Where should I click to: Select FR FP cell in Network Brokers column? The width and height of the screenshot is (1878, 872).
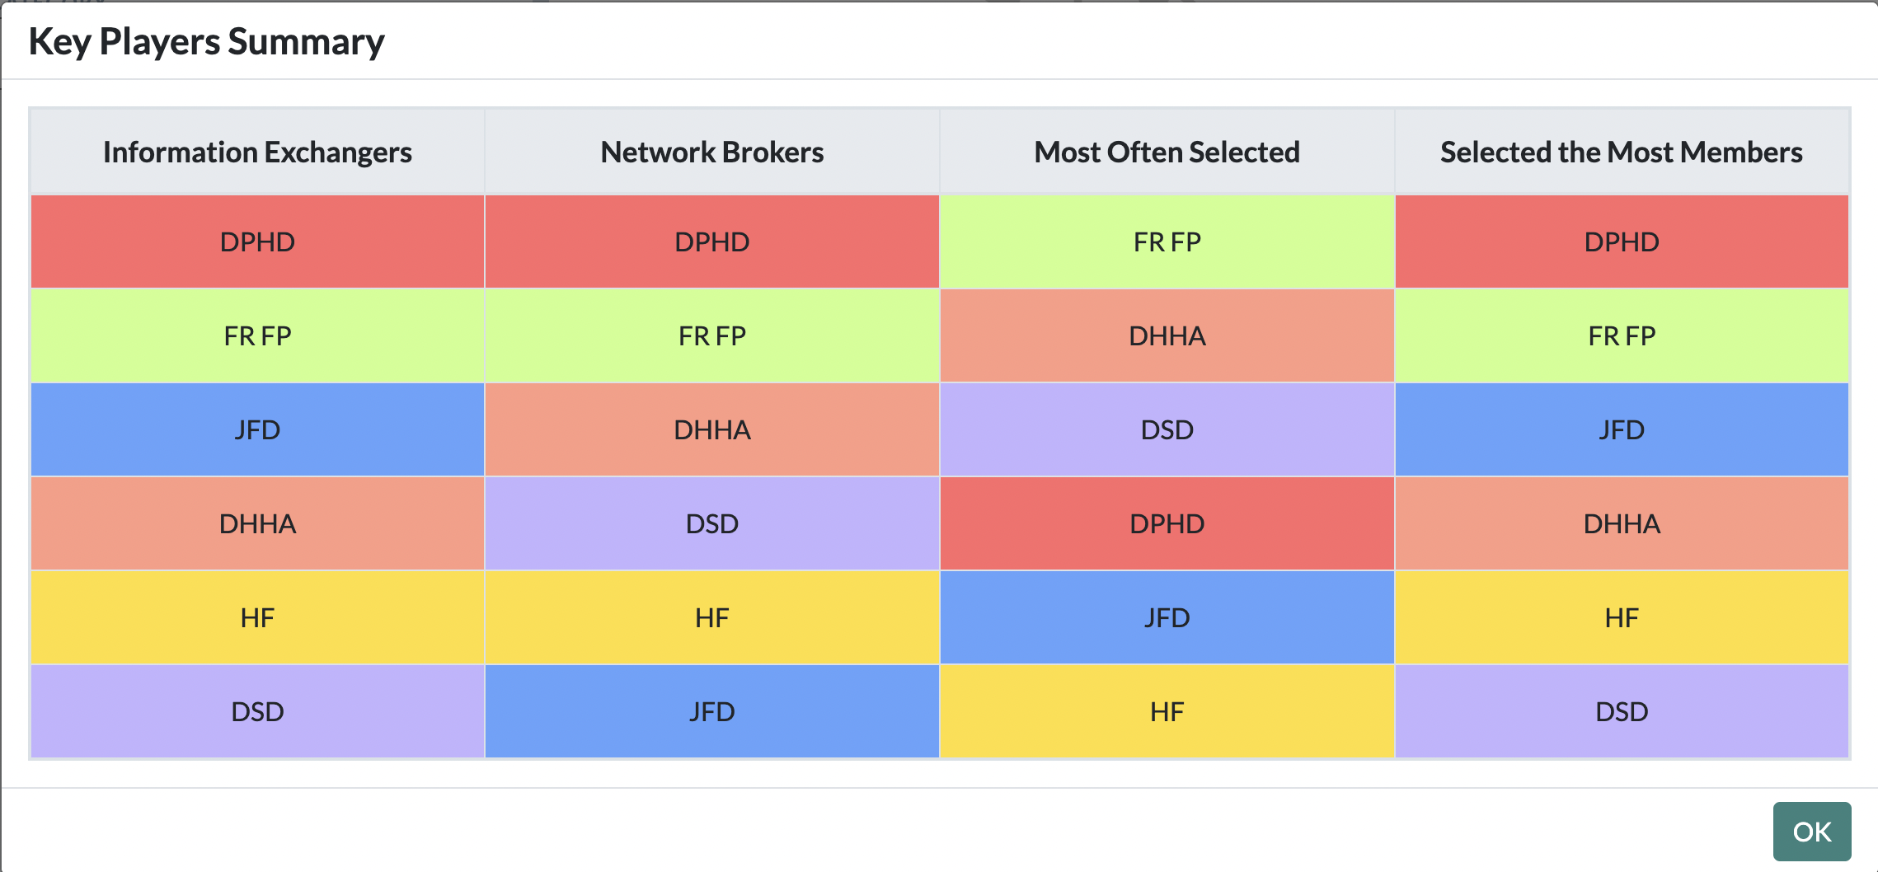pos(712,335)
